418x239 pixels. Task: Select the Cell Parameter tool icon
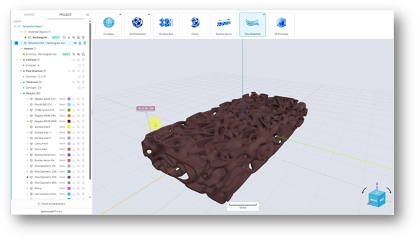click(137, 24)
